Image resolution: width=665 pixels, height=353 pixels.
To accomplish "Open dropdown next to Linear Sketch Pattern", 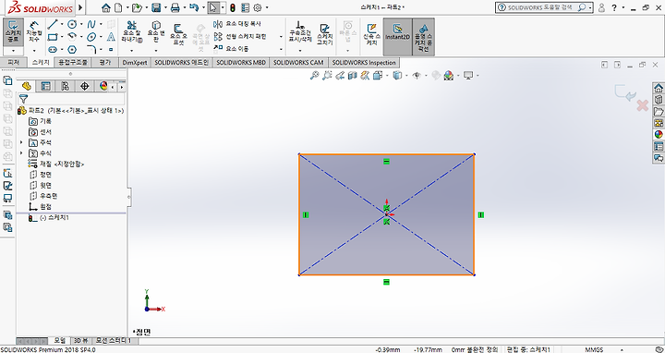I will (281, 36).
